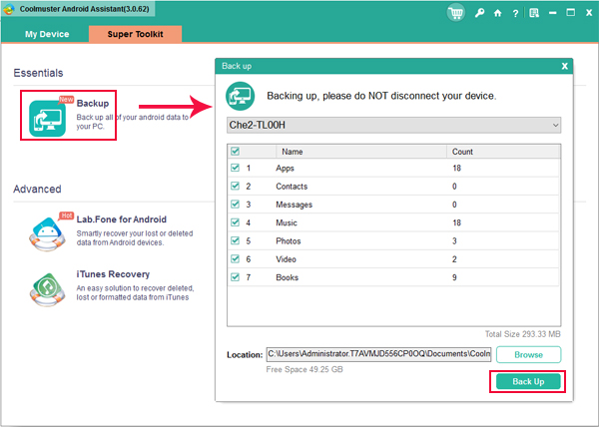Click the Browse button

529,354
